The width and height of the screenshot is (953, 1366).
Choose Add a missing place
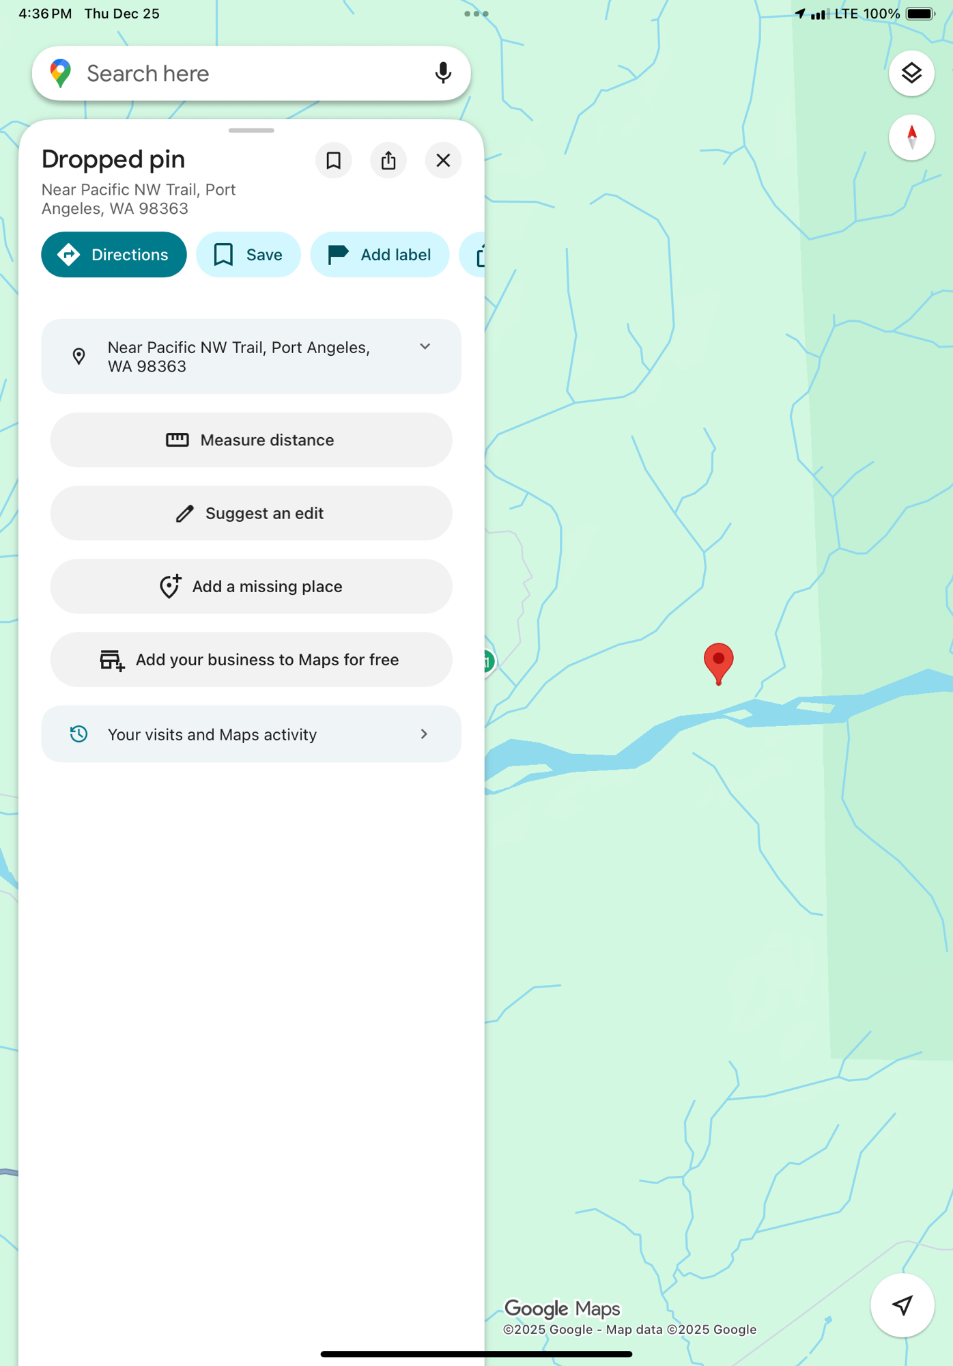251,586
